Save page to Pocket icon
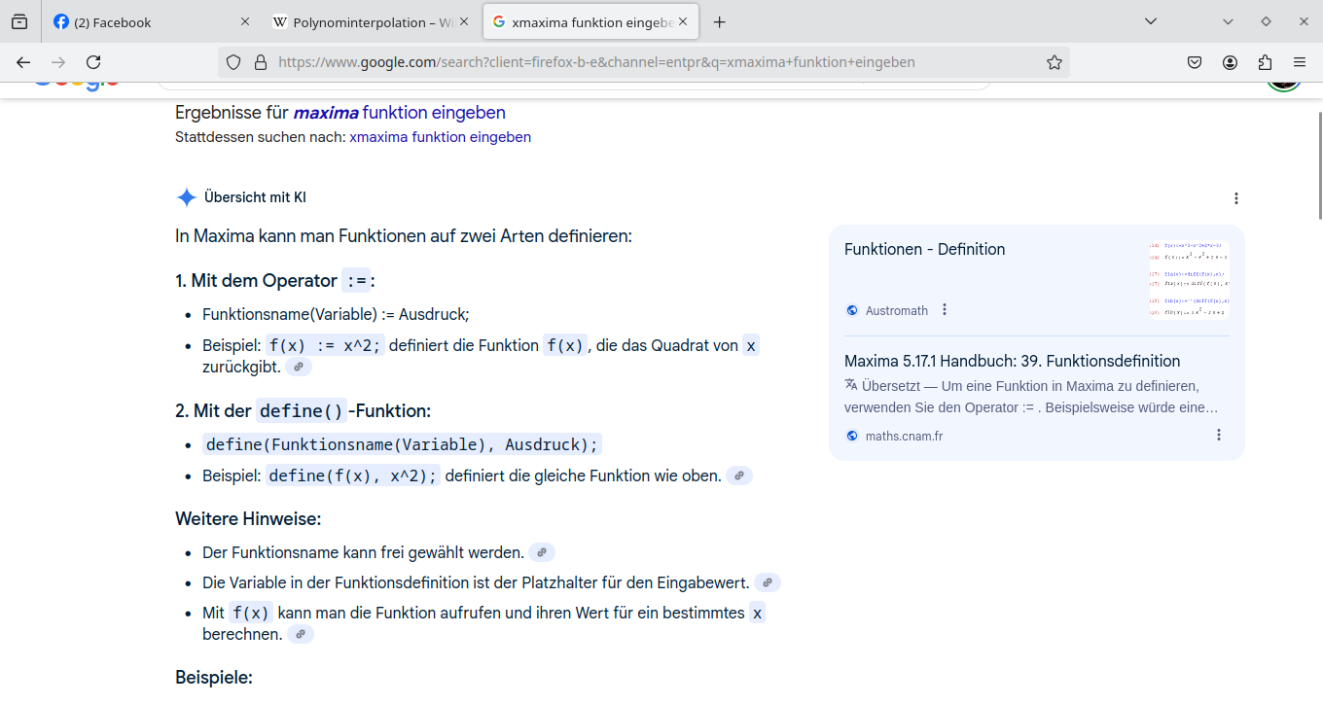 (x=1195, y=62)
